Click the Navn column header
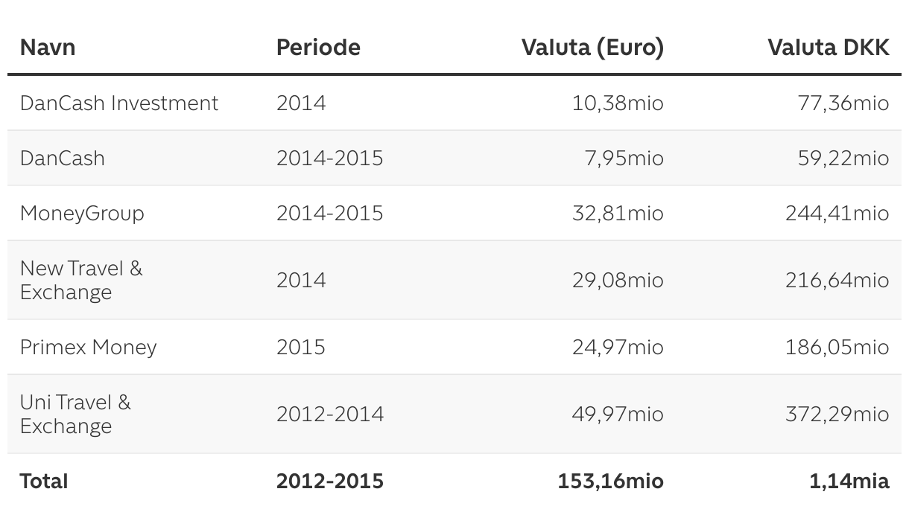 click(x=48, y=48)
